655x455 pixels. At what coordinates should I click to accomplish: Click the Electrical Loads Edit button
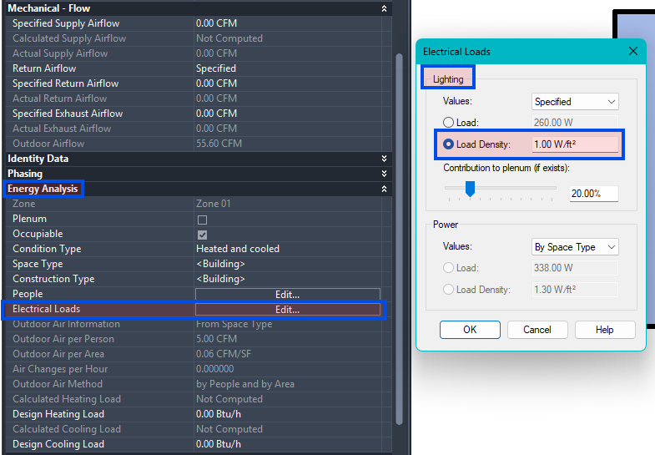click(x=287, y=310)
